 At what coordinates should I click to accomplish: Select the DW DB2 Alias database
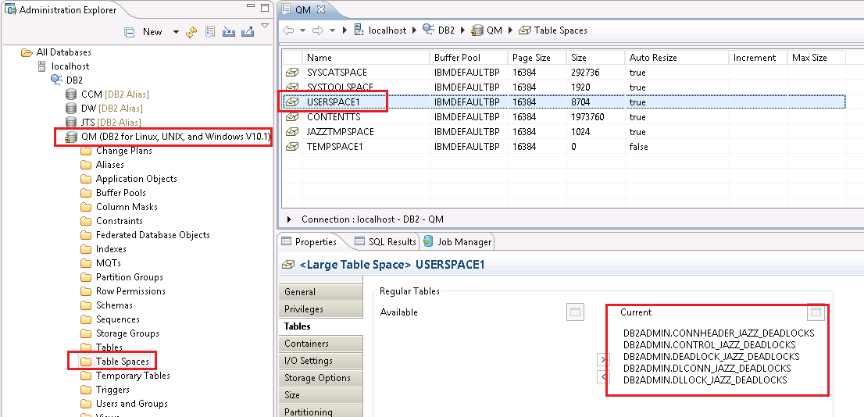104,108
